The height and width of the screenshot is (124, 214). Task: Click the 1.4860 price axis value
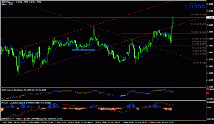210,53
